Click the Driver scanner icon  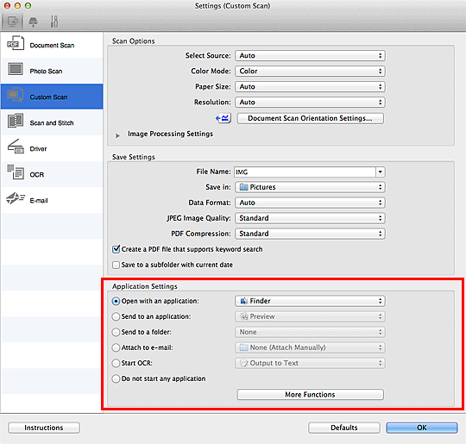[16, 147]
